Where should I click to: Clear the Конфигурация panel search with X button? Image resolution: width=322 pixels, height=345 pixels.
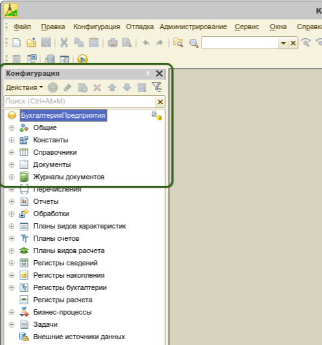click(160, 102)
